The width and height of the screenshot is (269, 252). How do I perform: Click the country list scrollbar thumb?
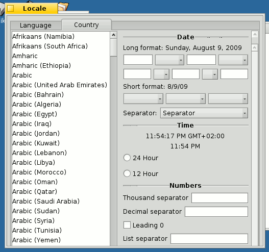113,47
